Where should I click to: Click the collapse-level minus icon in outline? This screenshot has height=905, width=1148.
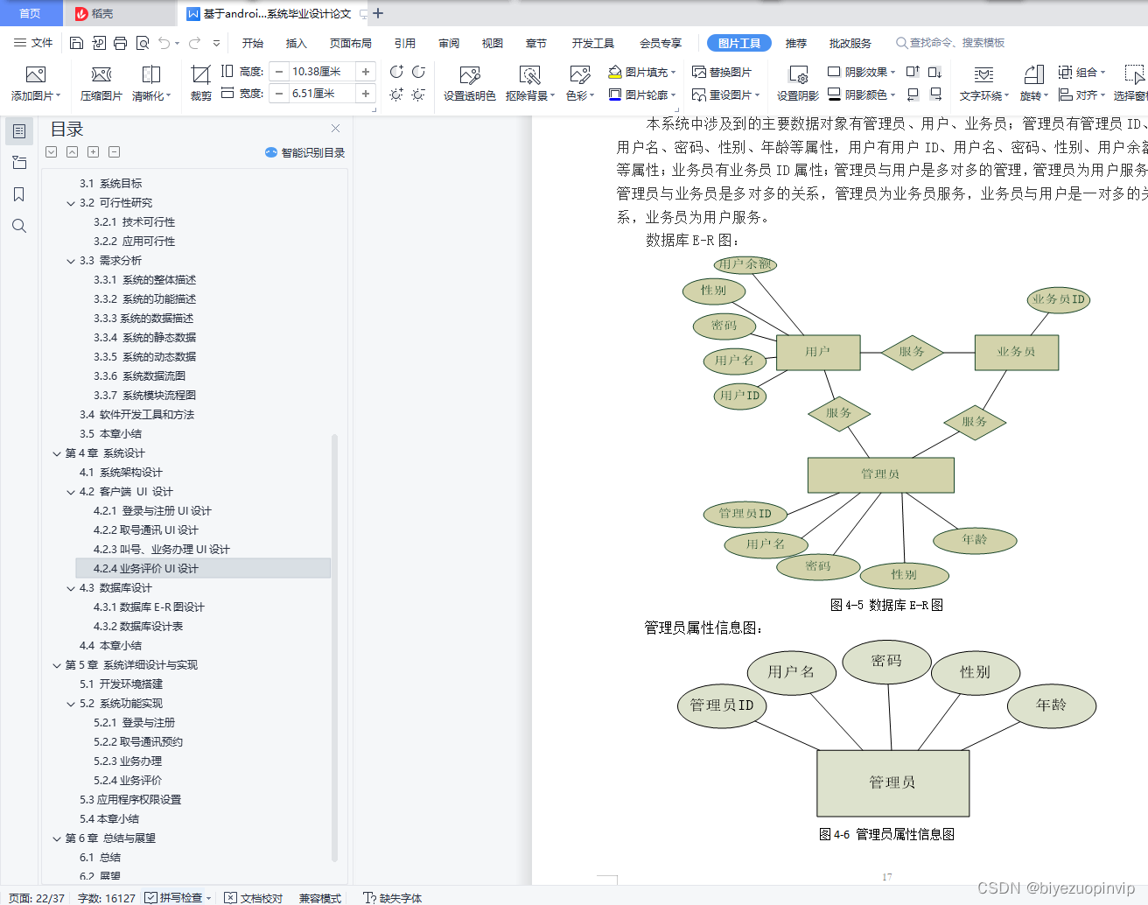point(114,152)
